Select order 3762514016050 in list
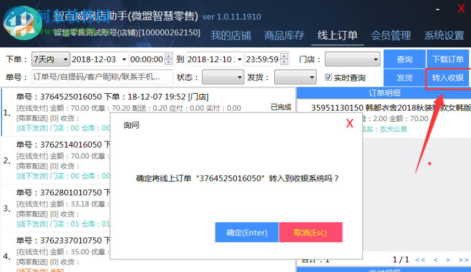This screenshot has height=272, width=471. tap(56, 160)
